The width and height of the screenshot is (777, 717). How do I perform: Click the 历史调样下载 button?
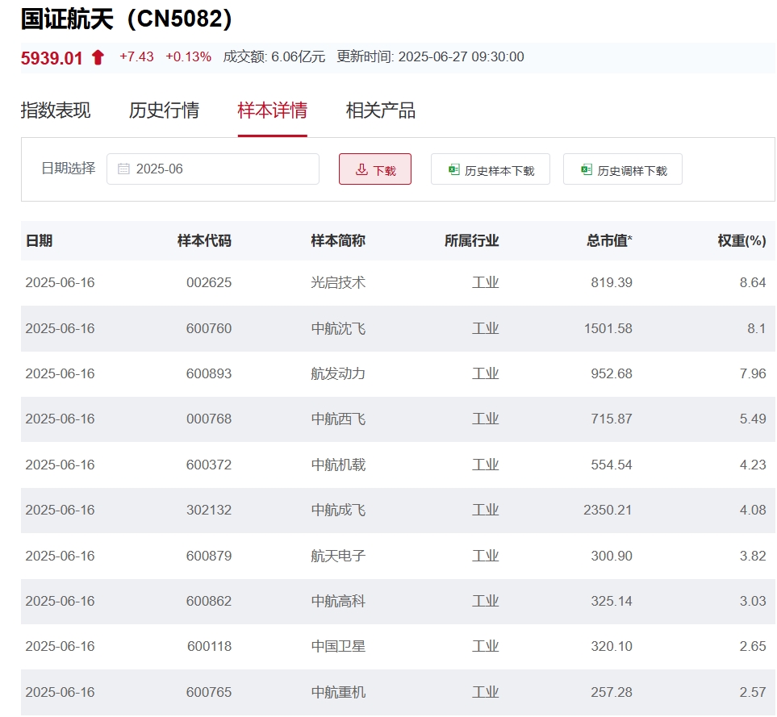(x=623, y=169)
